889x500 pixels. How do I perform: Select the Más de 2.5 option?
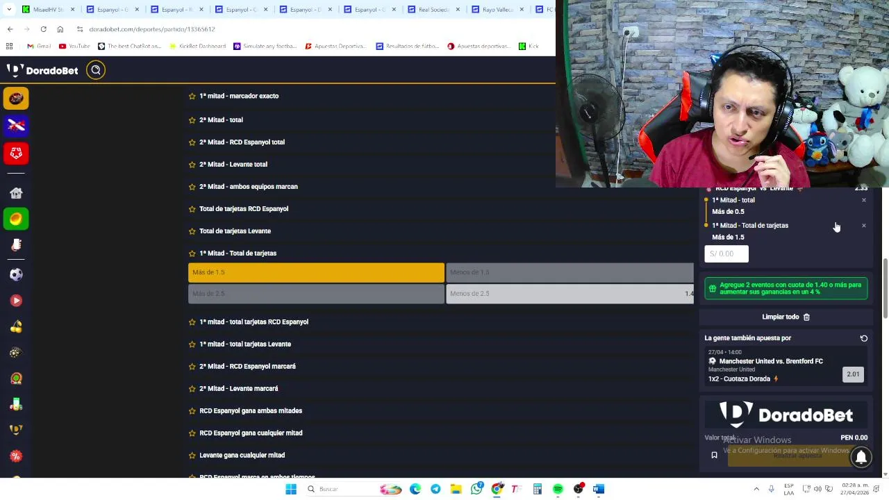[x=316, y=294]
